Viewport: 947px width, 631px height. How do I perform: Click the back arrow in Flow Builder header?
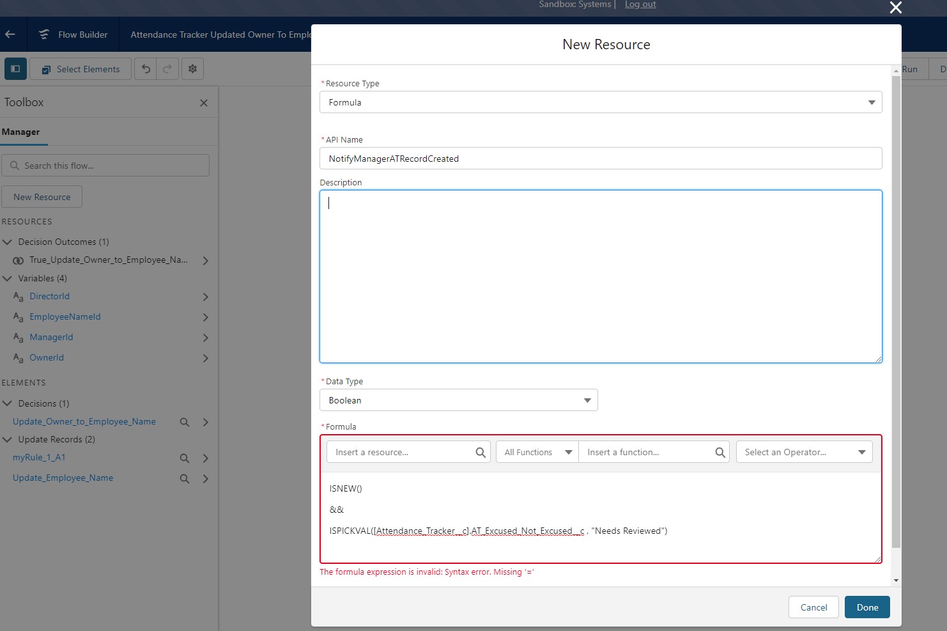(x=10, y=35)
